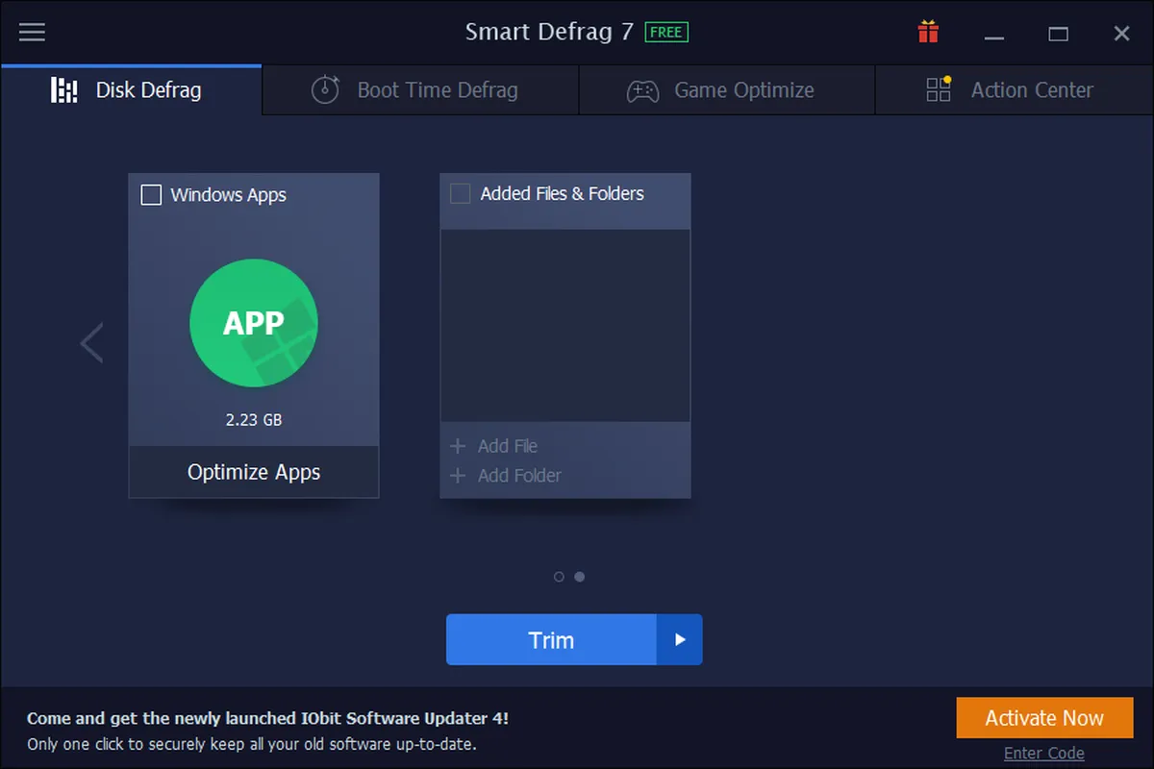1154x769 pixels.
Task: Check the Windows Apps checkbox
Action: pos(151,195)
